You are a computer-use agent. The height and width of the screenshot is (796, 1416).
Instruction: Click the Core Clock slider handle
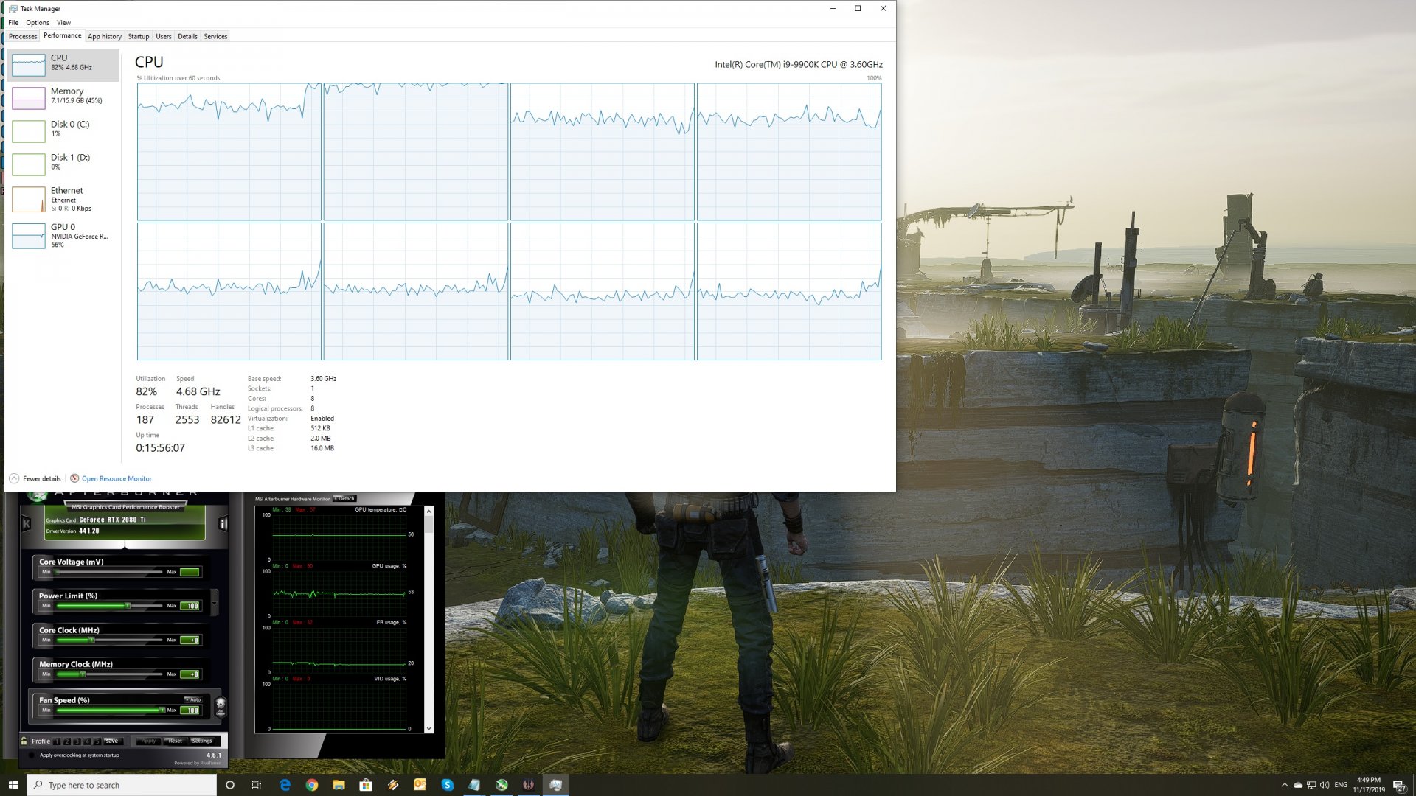point(91,640)
